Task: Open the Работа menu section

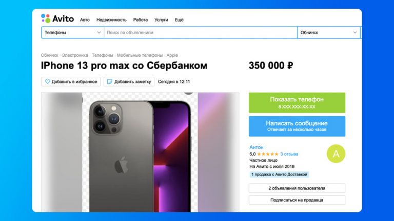Action: coord(141,20)
